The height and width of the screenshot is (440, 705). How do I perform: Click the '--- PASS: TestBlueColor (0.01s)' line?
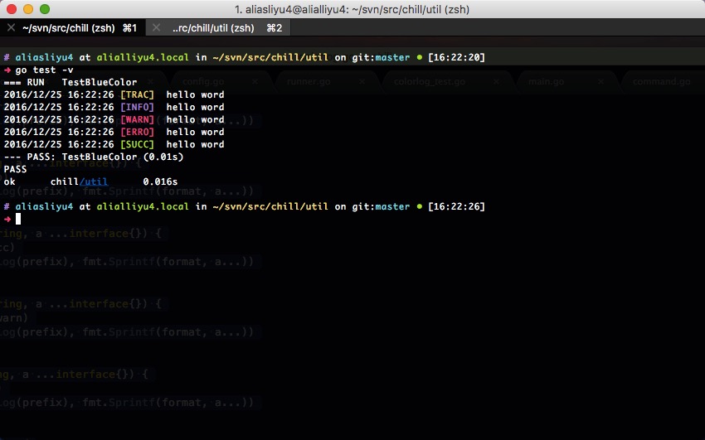[x=94, y=157]
